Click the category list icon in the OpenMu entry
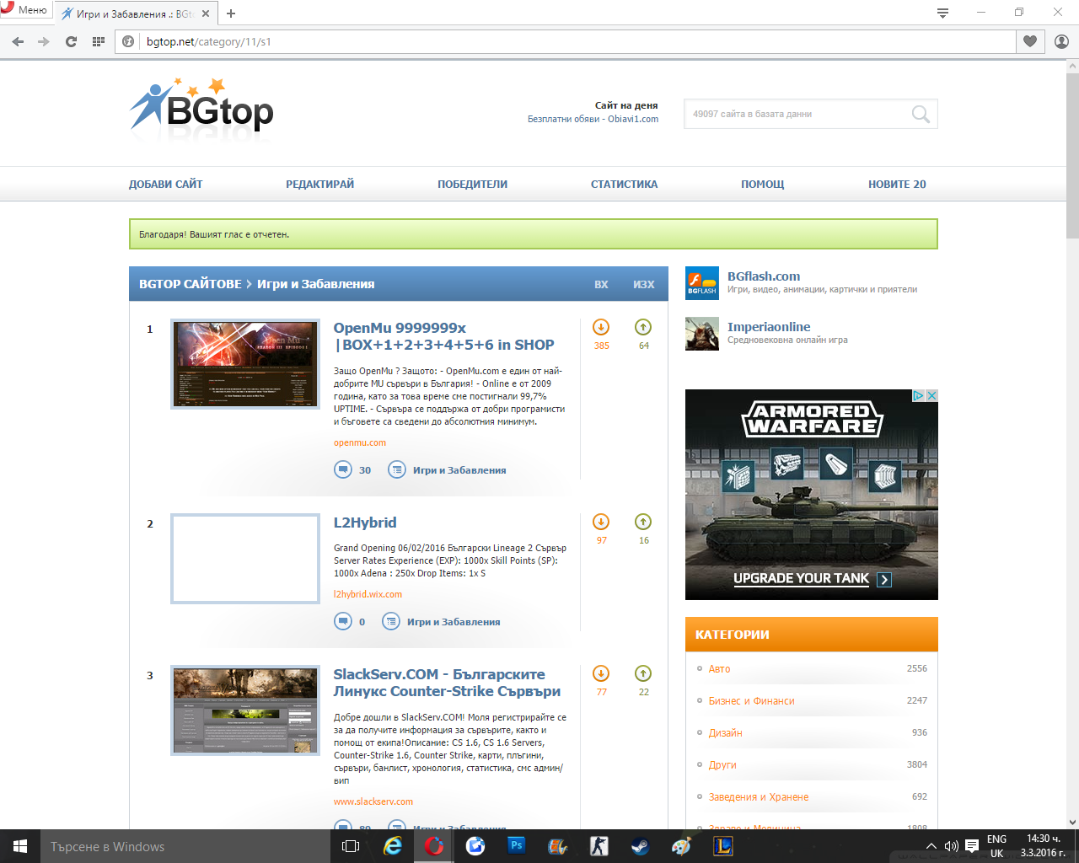Image resolution: width=1079 pixels, height=863 pixels. tap(397, 469)
